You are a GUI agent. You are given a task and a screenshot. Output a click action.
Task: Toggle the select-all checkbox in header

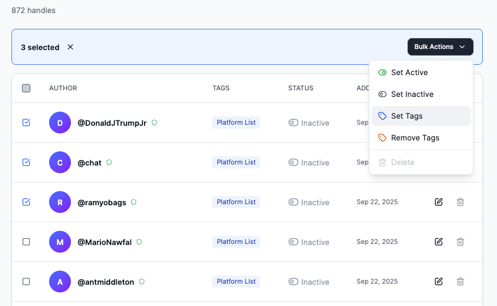(x=26, y=88)
